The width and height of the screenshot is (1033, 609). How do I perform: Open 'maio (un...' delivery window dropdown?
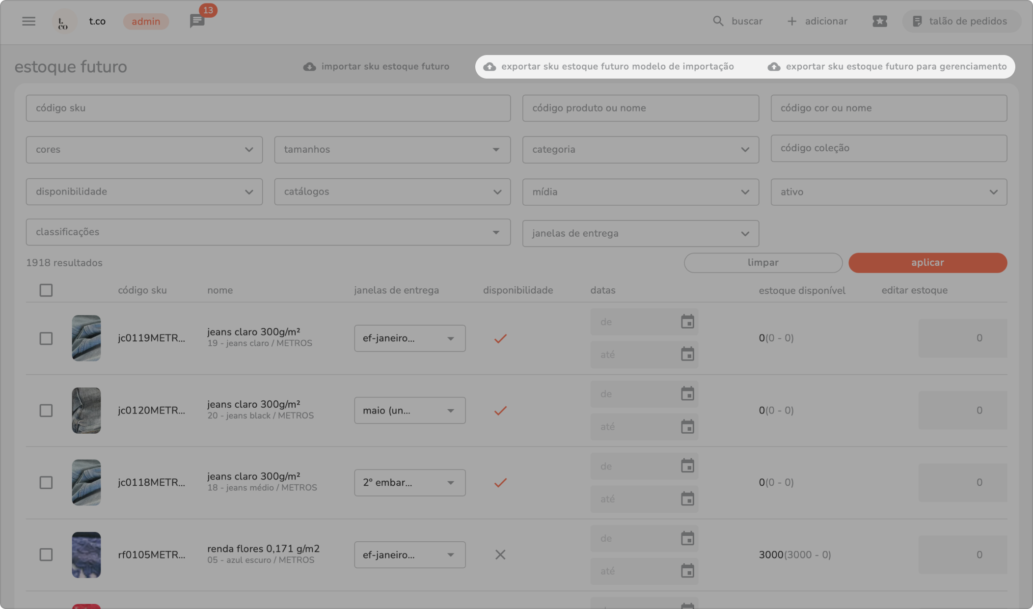point(409,410)
